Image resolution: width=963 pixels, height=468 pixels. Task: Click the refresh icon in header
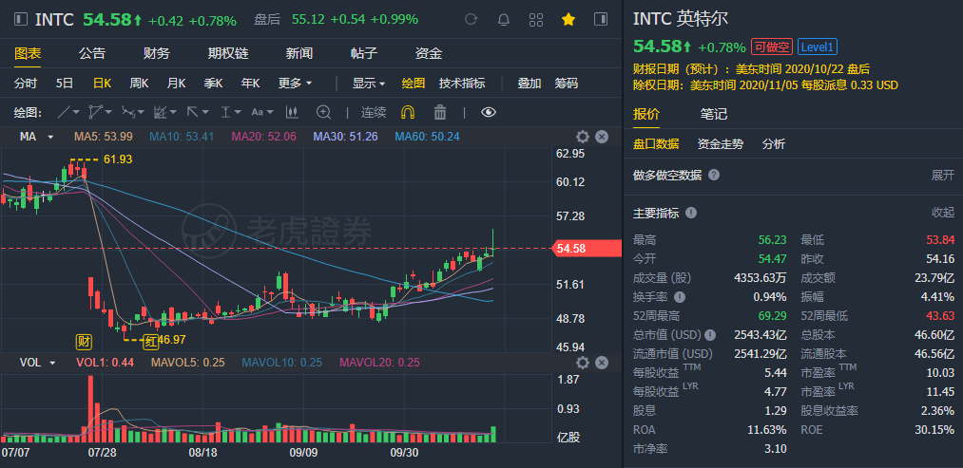pos(472,20)
